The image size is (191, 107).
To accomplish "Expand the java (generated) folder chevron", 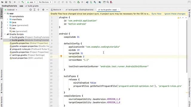I will point(7,25).
